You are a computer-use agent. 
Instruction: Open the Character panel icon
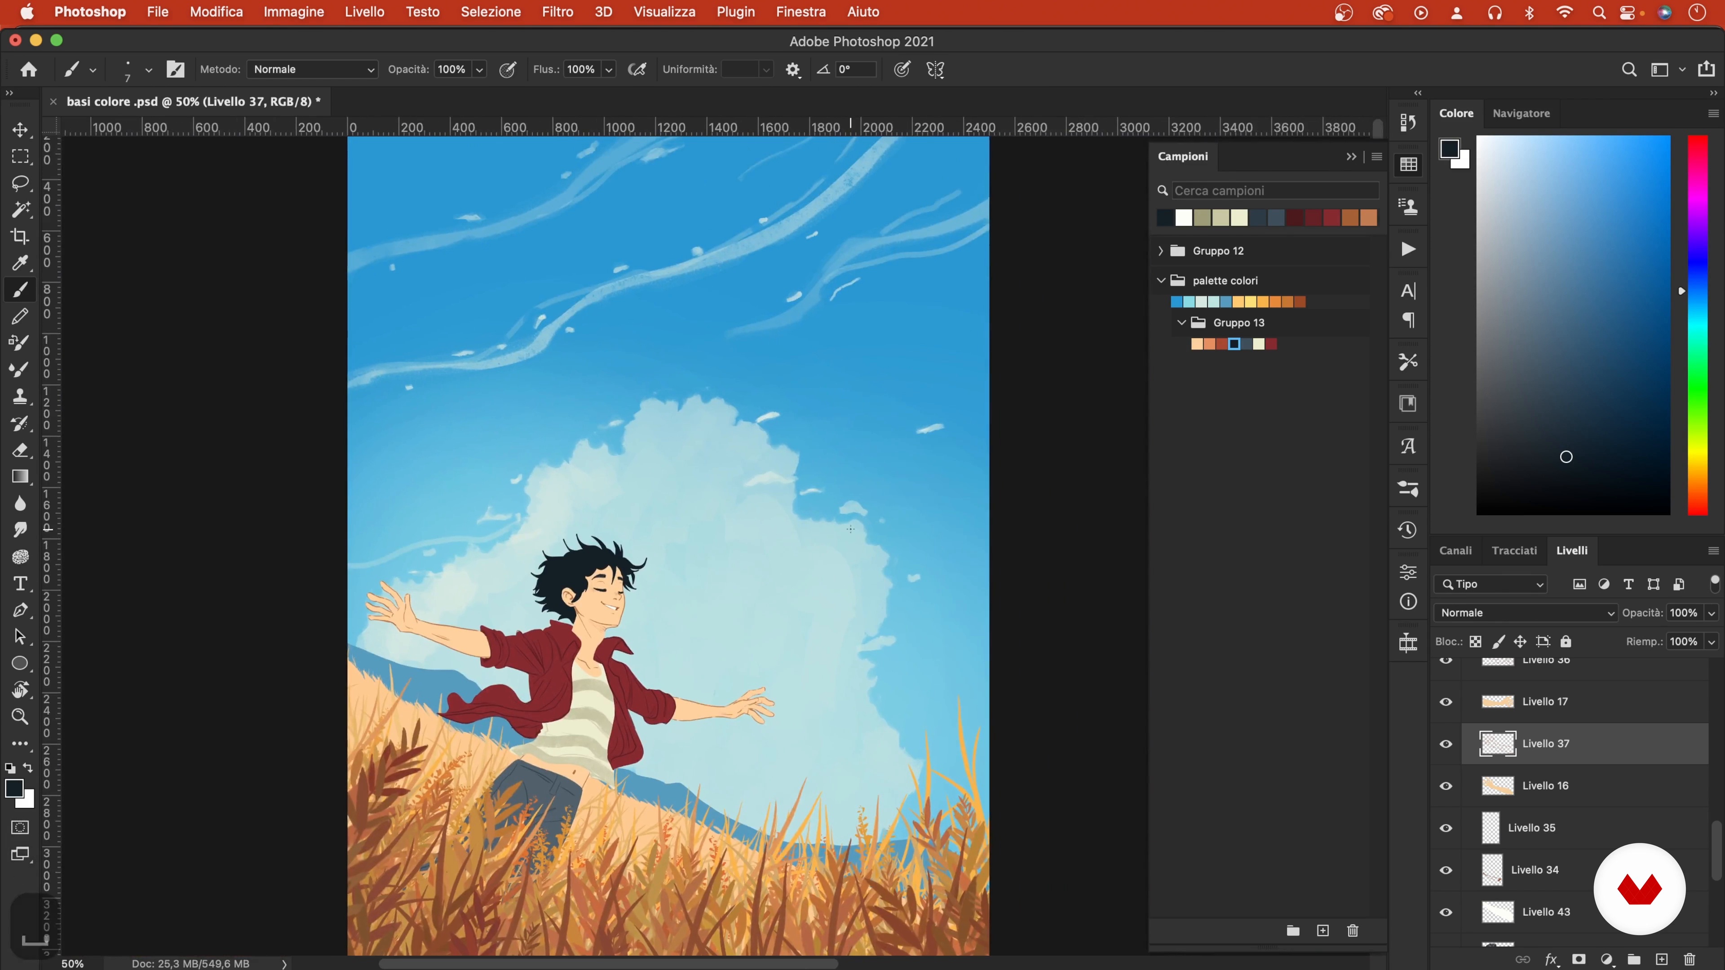pyautogui.click(x=1408, y=291)
